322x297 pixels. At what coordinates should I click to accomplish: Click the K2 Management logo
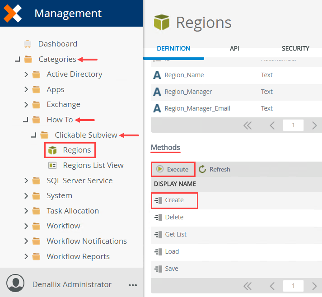(13, 14)
